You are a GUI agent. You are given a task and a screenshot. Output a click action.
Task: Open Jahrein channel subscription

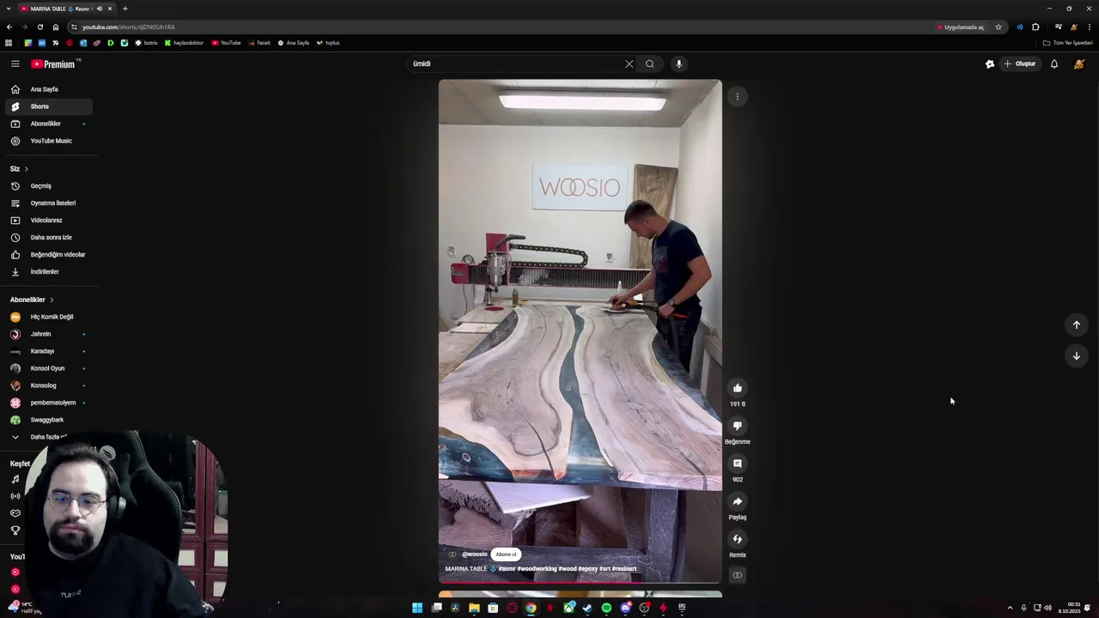(48, 334)
